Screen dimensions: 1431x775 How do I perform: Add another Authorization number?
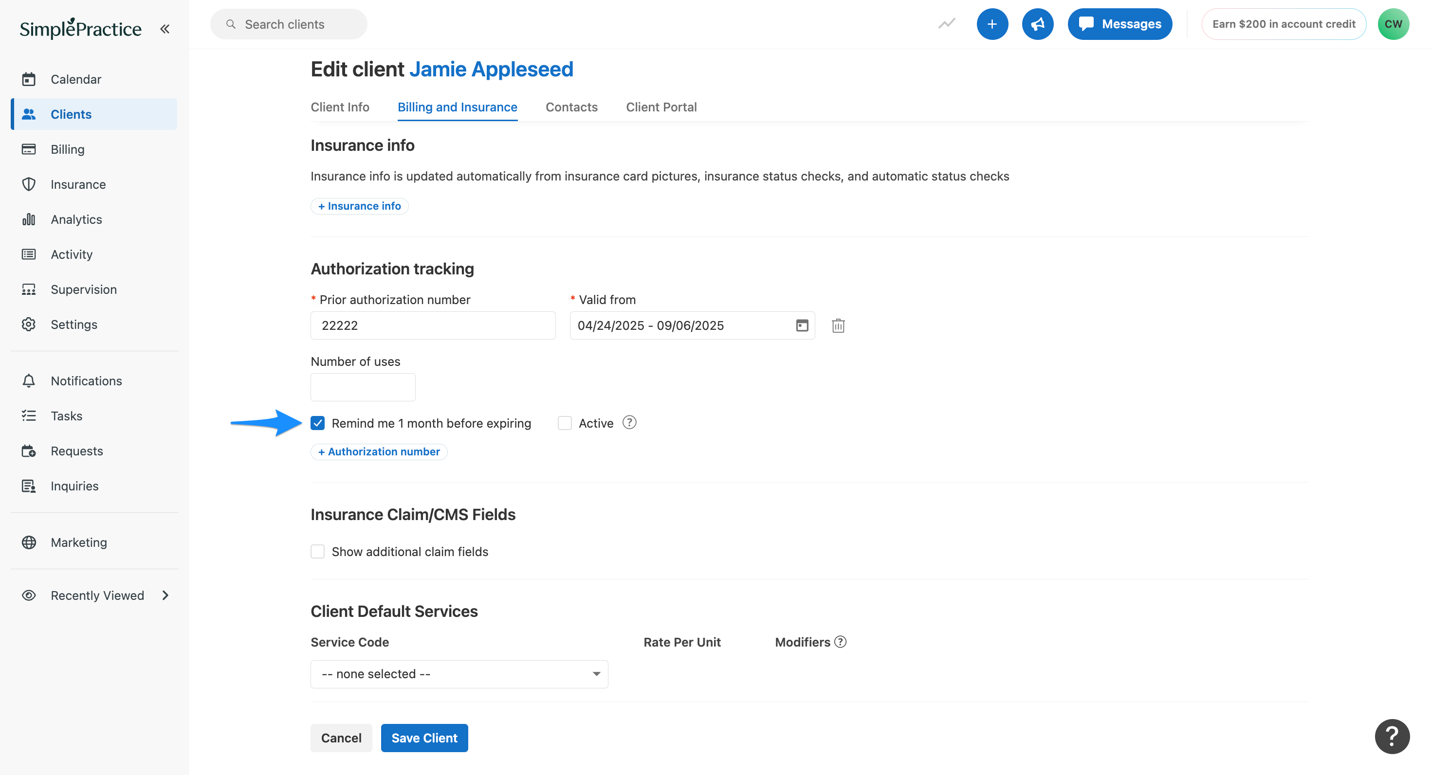tap(379, 451)
